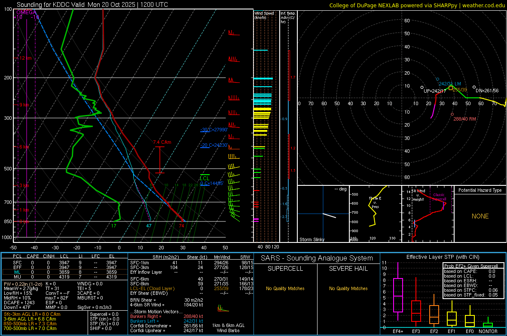The height and width of the screenshot is (336, 507).
Task: Select the 7.4 C/km lapse rate label
Action: [162, 142]
